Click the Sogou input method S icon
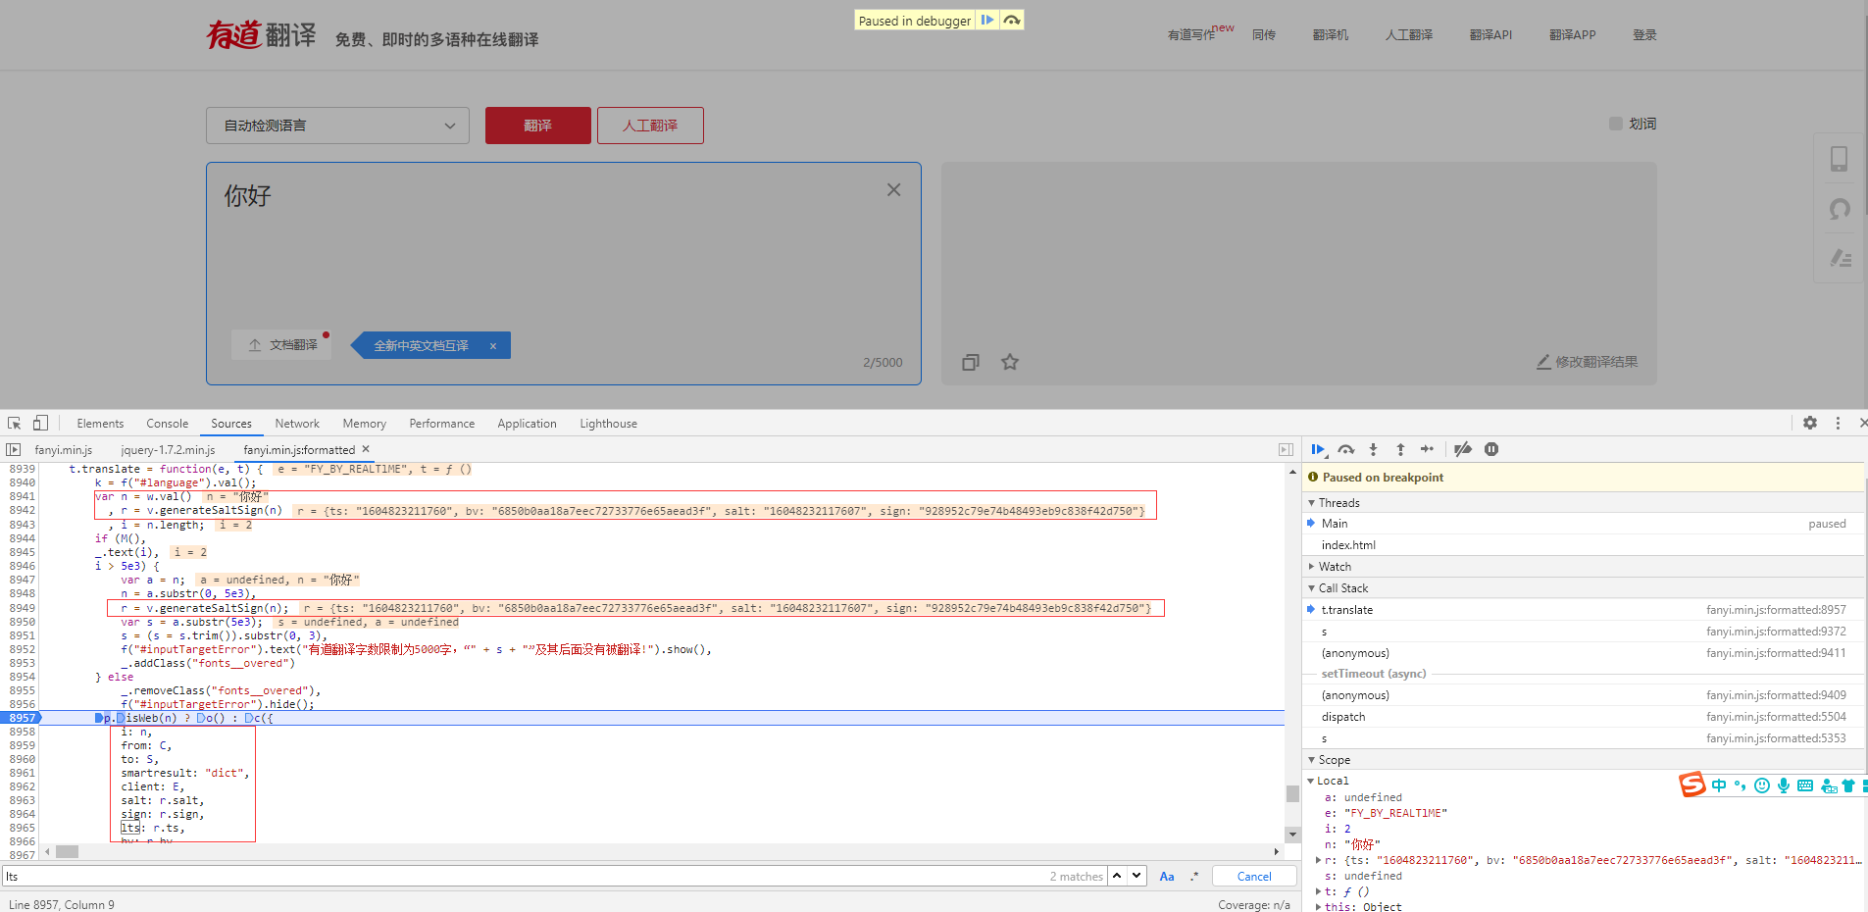The width and height of the screenshot is (1868, 912). click(1691, 785)
